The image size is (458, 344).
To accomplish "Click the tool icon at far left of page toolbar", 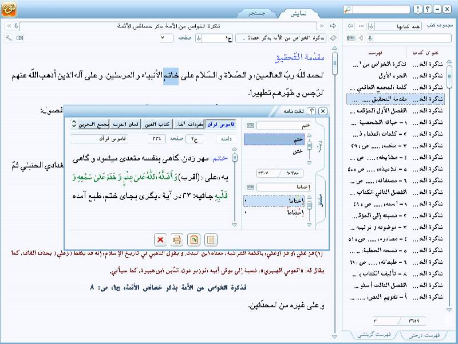I will [9, 38].
